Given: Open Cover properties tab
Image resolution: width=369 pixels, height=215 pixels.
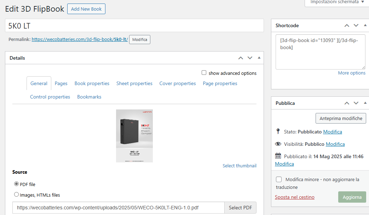Looking at the screenshot, I should pos(178,84).
